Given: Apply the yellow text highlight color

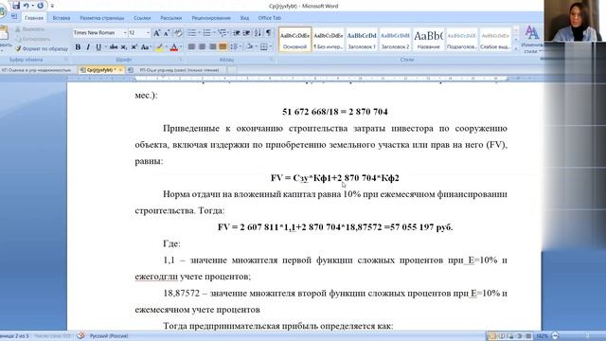Looking at the screenshot, I should click(x=159, y=47).
